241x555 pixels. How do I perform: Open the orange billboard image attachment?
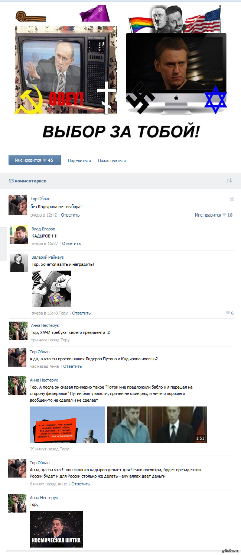67,425
